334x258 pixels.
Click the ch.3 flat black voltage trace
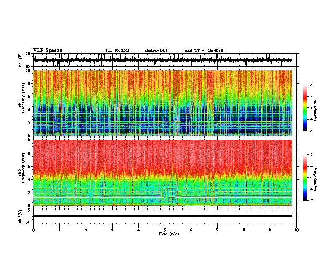(x=163, y=216)
